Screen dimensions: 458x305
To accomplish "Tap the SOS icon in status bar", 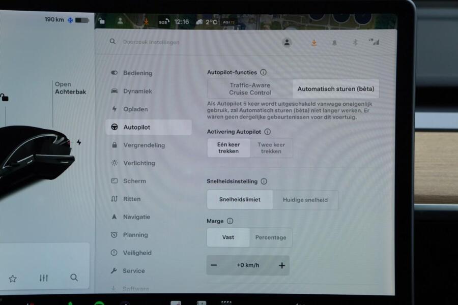I will (x=164, y=22).
